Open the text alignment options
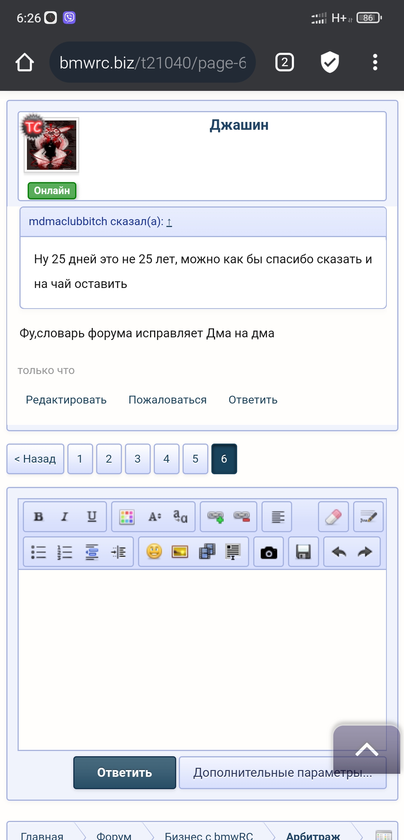The image size is (404, 840). point(278,517)
